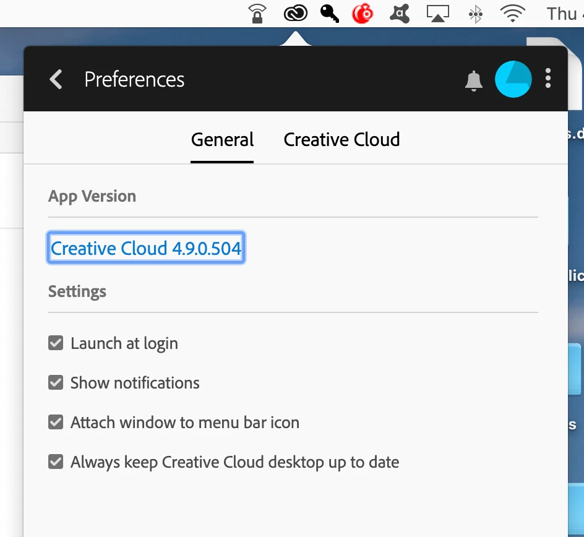584x537 pixels.
Task: Toggle Always keep Creative Cloud desktop up to date
Action: click(x=56, y=462)
